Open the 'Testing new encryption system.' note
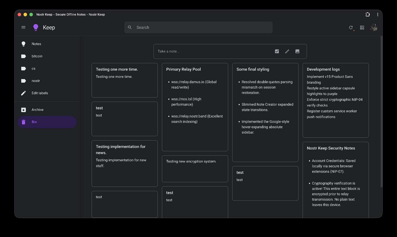This screenshot has height=237, width=397. pyautogui.click(x=195, y=169)
